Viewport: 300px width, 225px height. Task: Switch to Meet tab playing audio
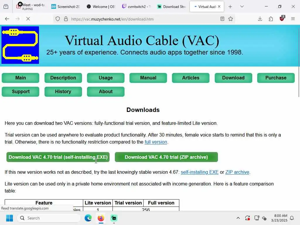point(30,6)
